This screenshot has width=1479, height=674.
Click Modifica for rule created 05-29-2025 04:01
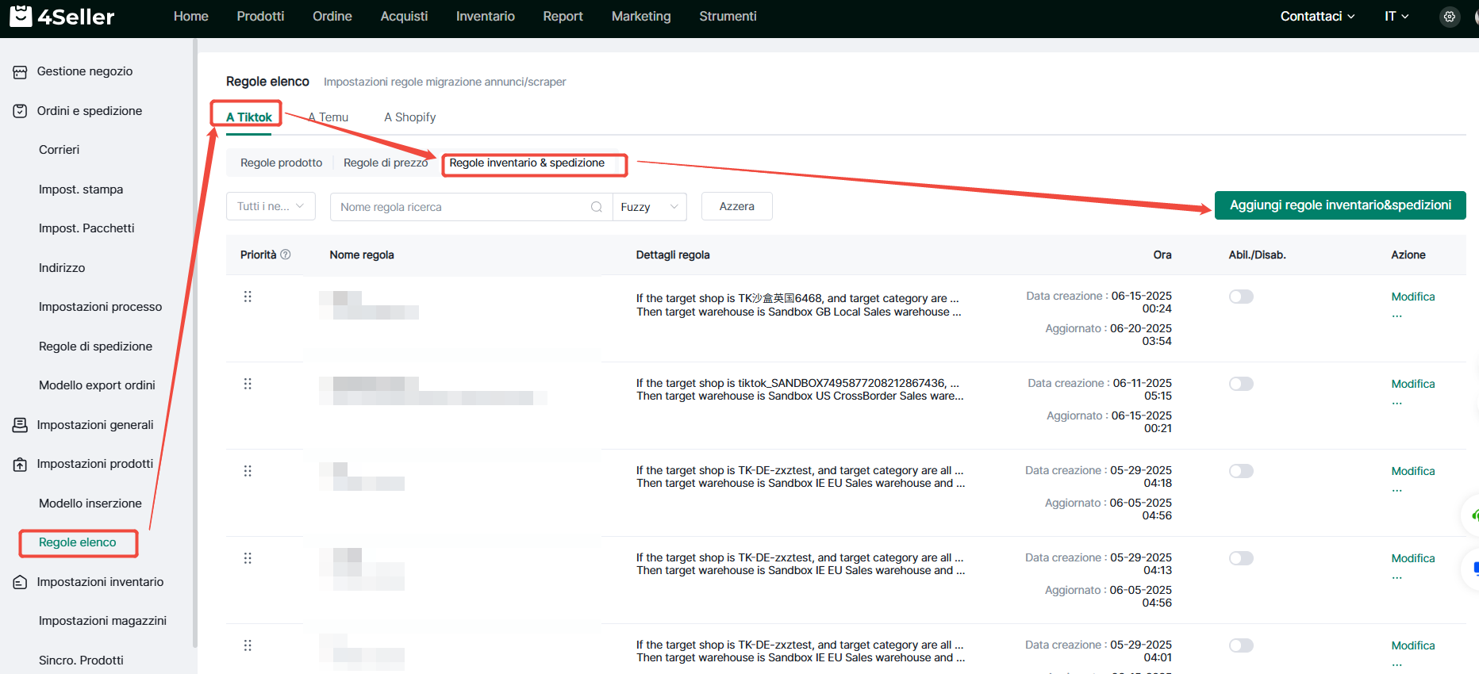[x=1413, y=645]
